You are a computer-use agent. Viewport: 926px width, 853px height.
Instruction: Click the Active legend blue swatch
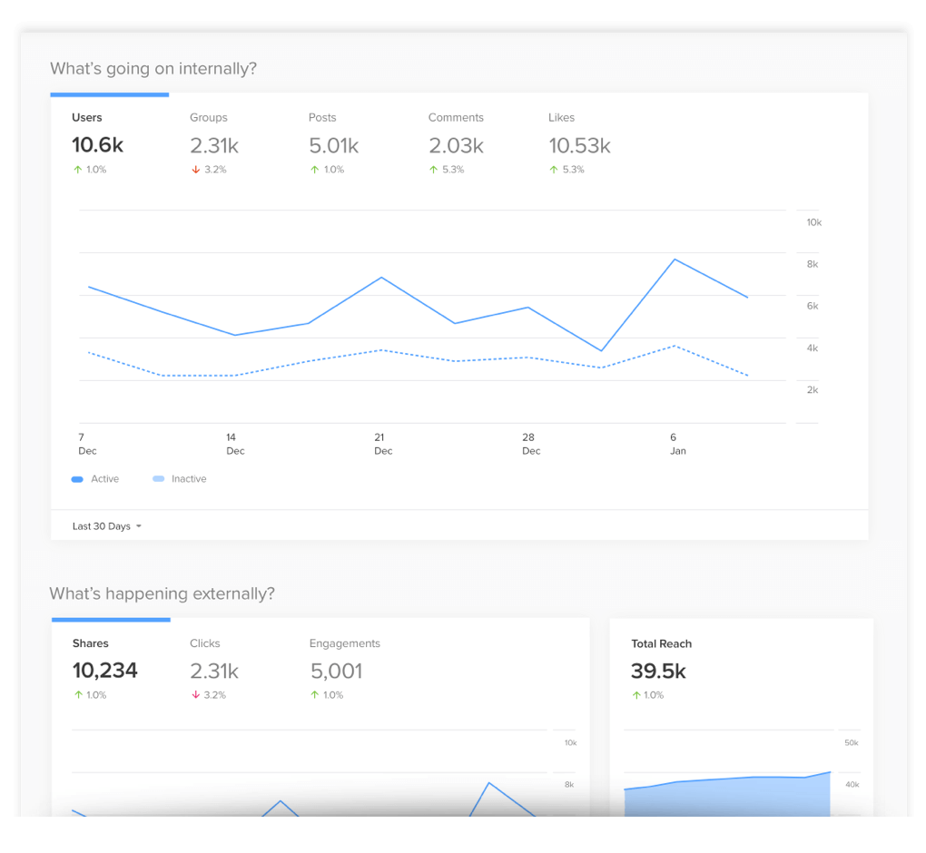[x=77, y=479]
